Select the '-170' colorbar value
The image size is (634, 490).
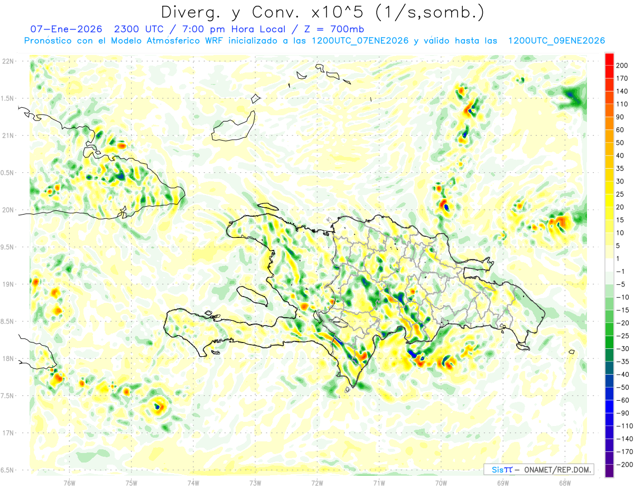click(624, 451)
